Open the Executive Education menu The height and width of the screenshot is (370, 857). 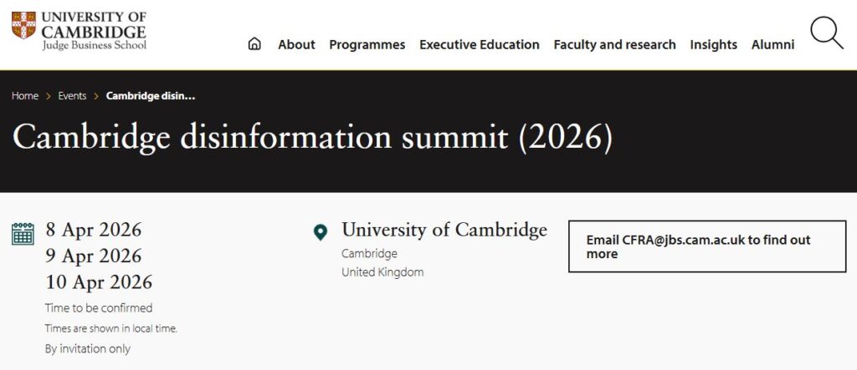[x=480, y=45]
